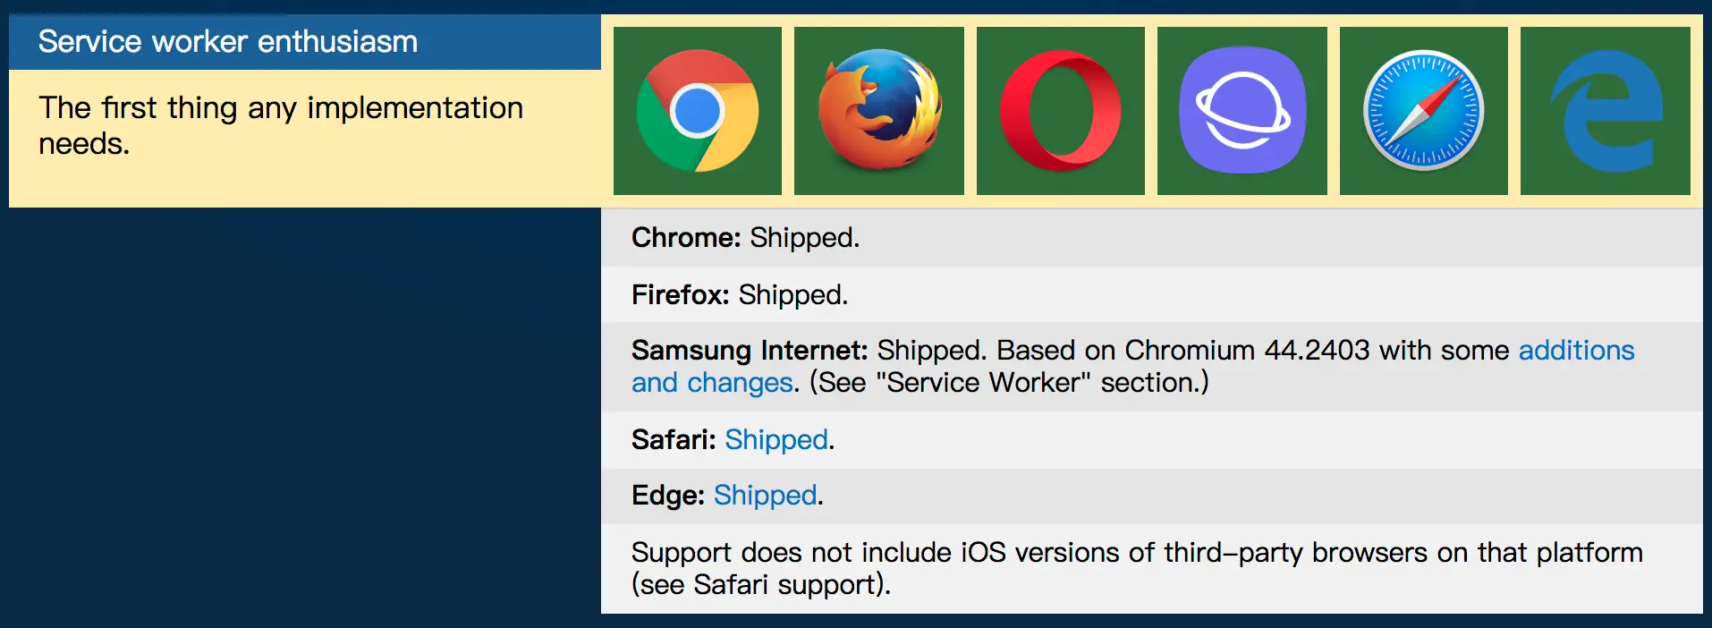
Task: Click the bold "Samsung Internet:" label
Action: [x=750, y=351]
